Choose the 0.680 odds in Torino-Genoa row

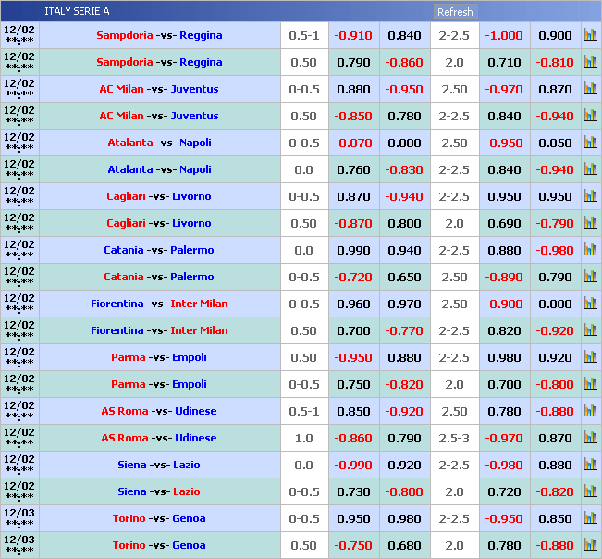(404, 545)
